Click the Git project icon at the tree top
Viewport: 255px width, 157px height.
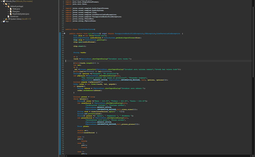pyautogui.click(x=4, y=1)
